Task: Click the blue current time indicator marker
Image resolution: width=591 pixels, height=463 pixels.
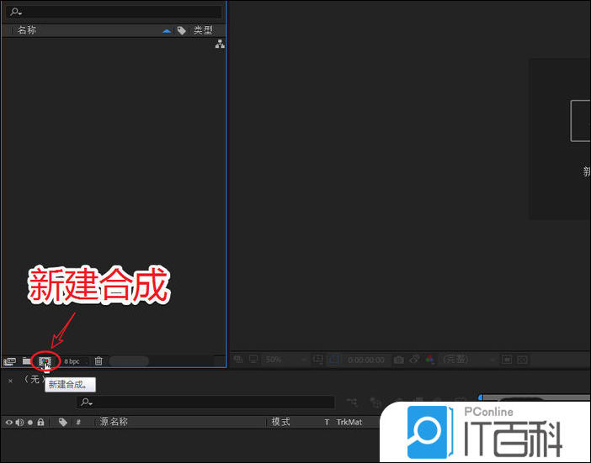Action: pos(480,397)
